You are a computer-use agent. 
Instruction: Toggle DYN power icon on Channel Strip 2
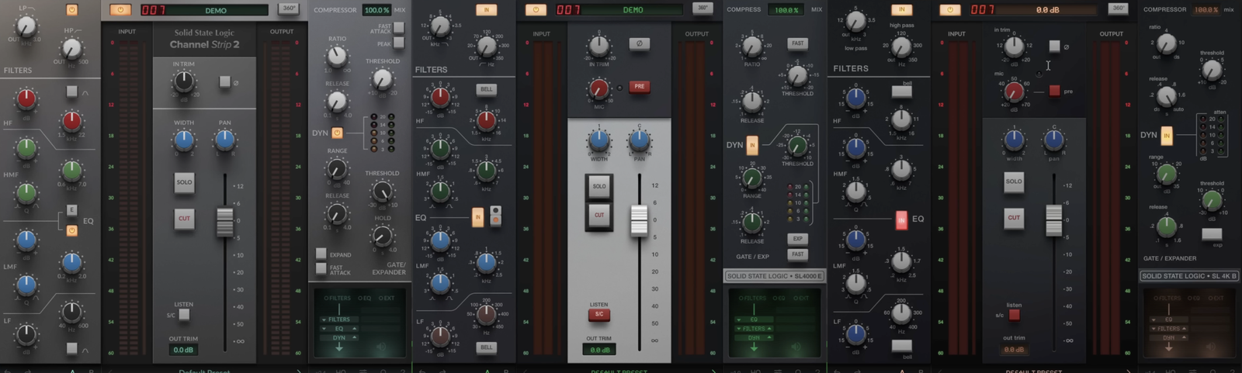(x=337, y=133)
